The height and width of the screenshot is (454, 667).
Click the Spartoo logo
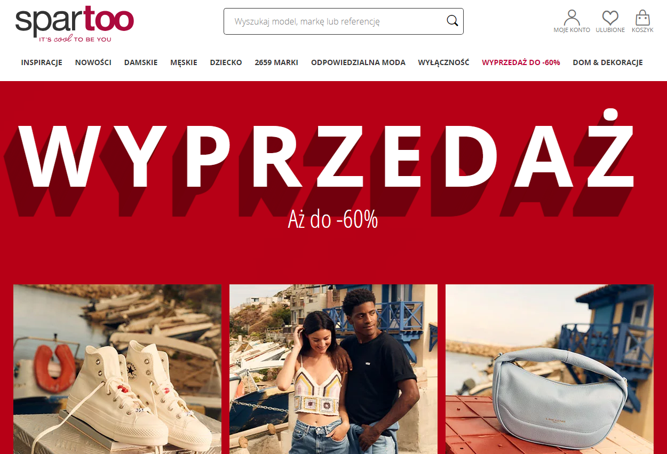pyautogui.click(x=74, y=23)
